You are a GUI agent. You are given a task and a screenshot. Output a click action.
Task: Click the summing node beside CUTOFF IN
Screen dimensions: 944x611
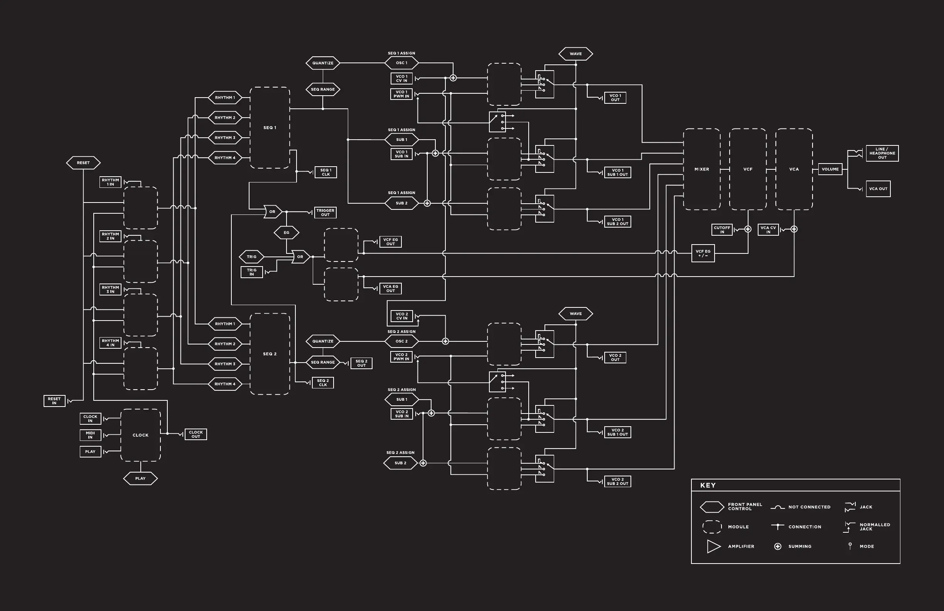pos(748,230)
